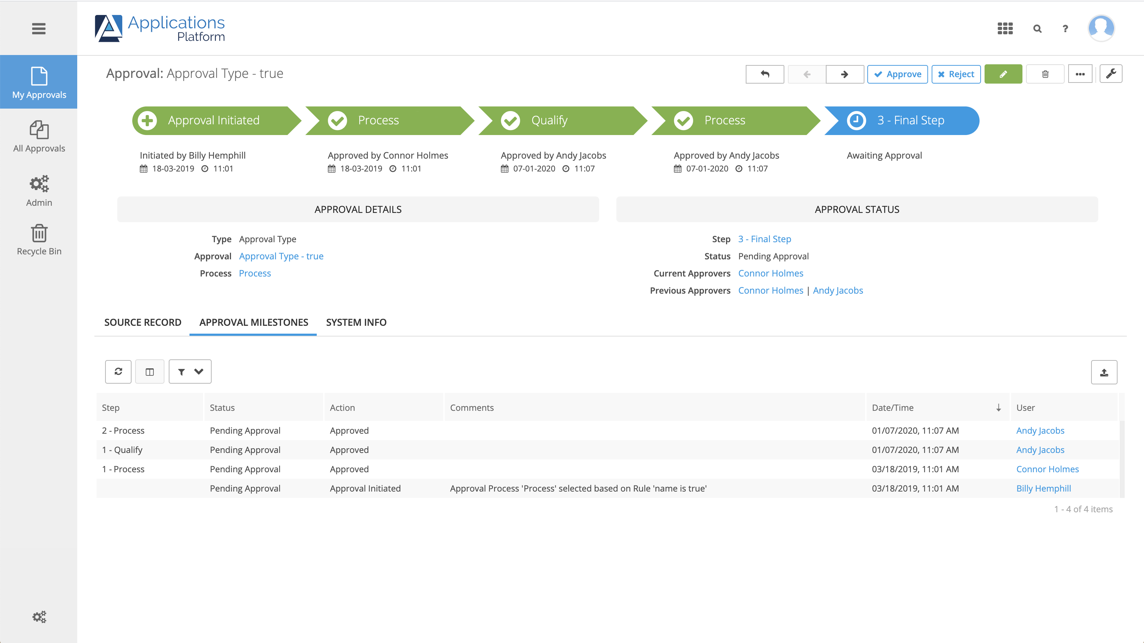Viewport: 1144px width, 643px height.
Task: Select the Andy Jacobs previous approver link
Action: pos(838,290)
